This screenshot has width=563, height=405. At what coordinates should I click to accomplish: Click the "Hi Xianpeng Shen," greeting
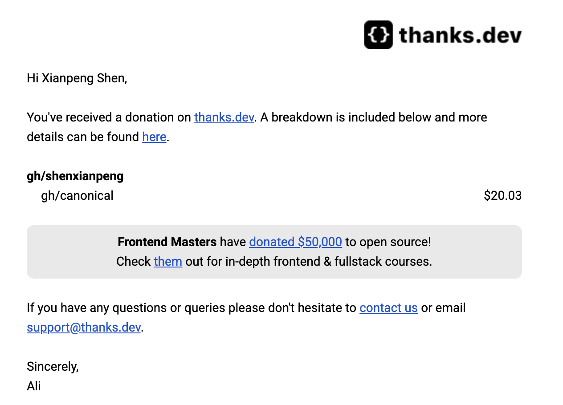click(x=77, y=78)
